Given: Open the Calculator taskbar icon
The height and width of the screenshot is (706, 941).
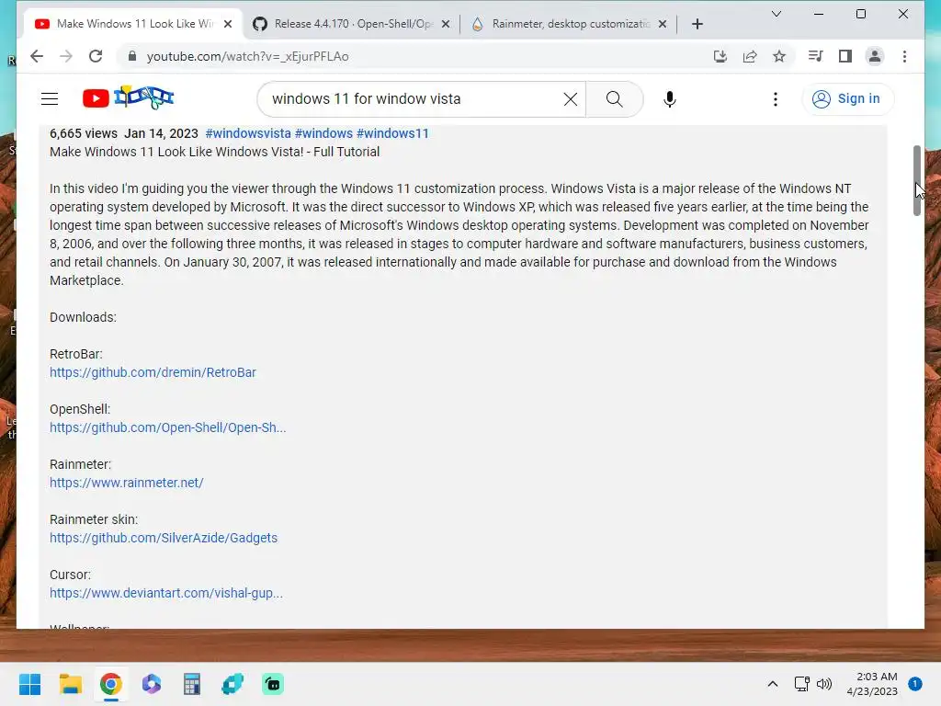Looking at the screenshot, I should pos(191,684).
